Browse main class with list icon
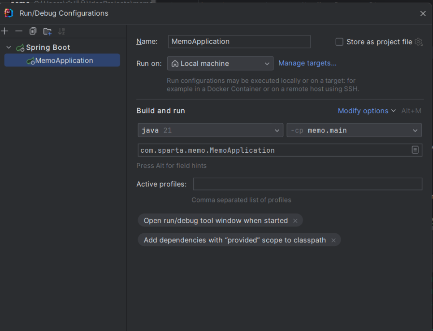Screen dimensions: 433x331 pyautogui.click(x=415, y=150)
